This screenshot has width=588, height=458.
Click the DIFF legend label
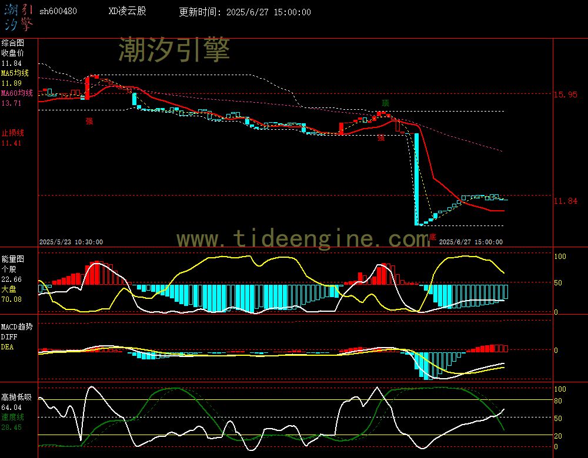[x=9, y=336]
